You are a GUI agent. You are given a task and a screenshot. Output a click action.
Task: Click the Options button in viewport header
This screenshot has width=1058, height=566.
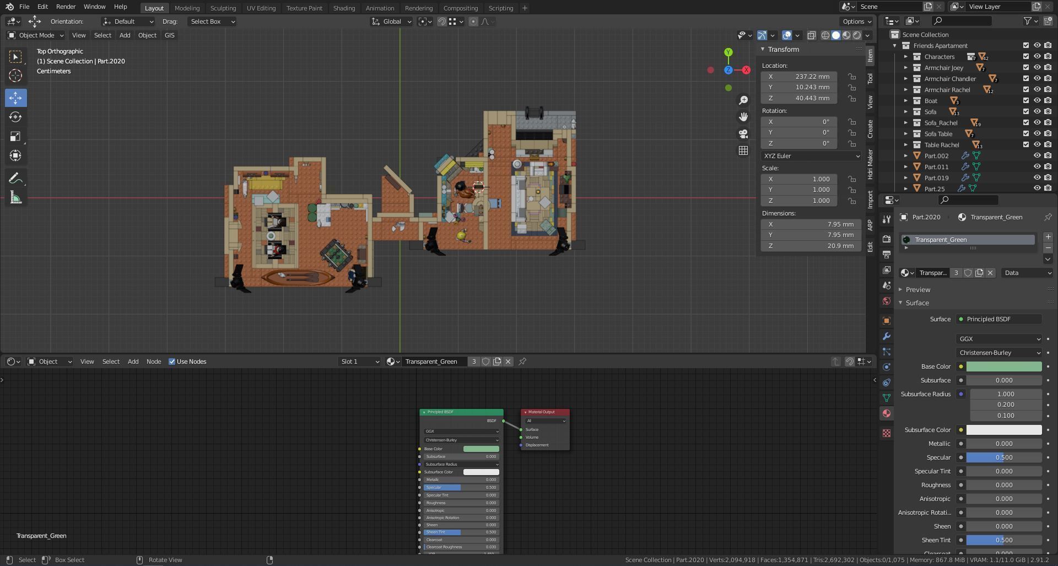click(x=856, y=21)
